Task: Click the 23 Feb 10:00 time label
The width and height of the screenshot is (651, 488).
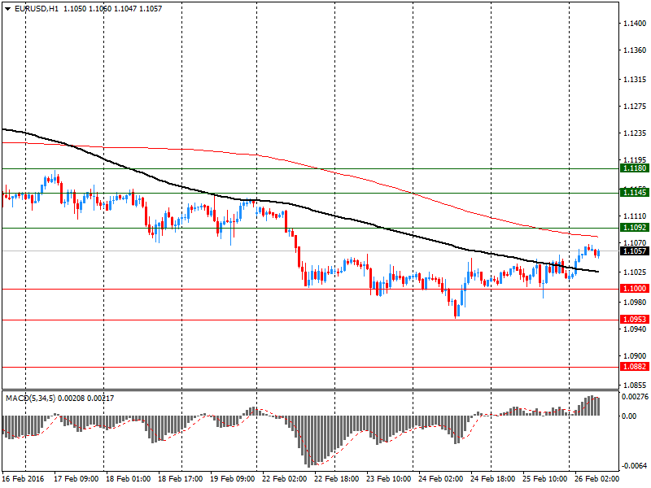Action: pyautogui.click(x=389, y=479)
